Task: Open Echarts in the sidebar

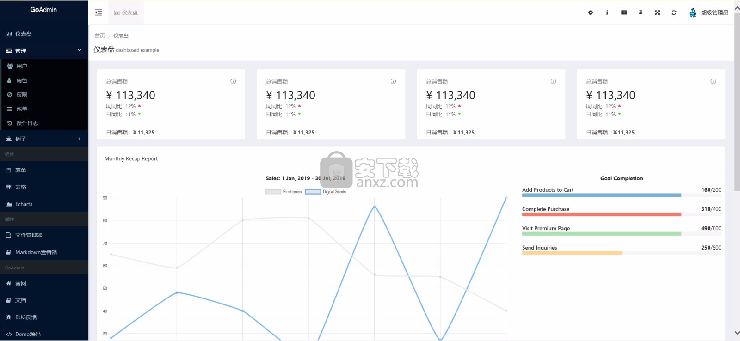Action: pos(44,204)
